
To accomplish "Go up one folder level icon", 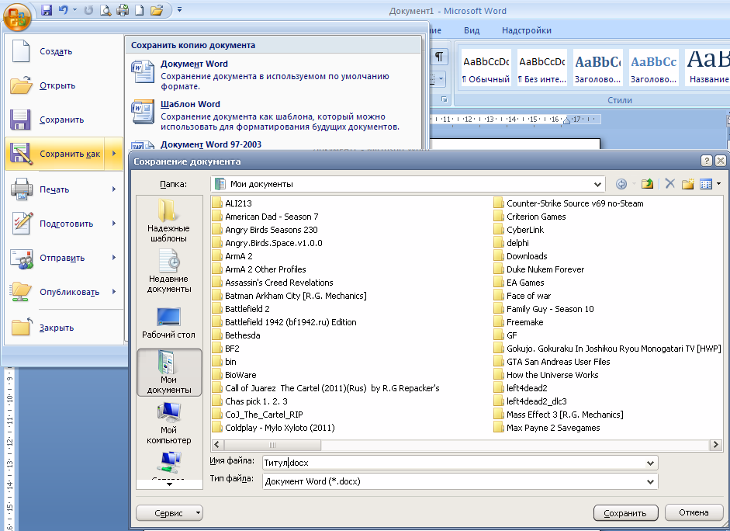I will pos(647,184).
